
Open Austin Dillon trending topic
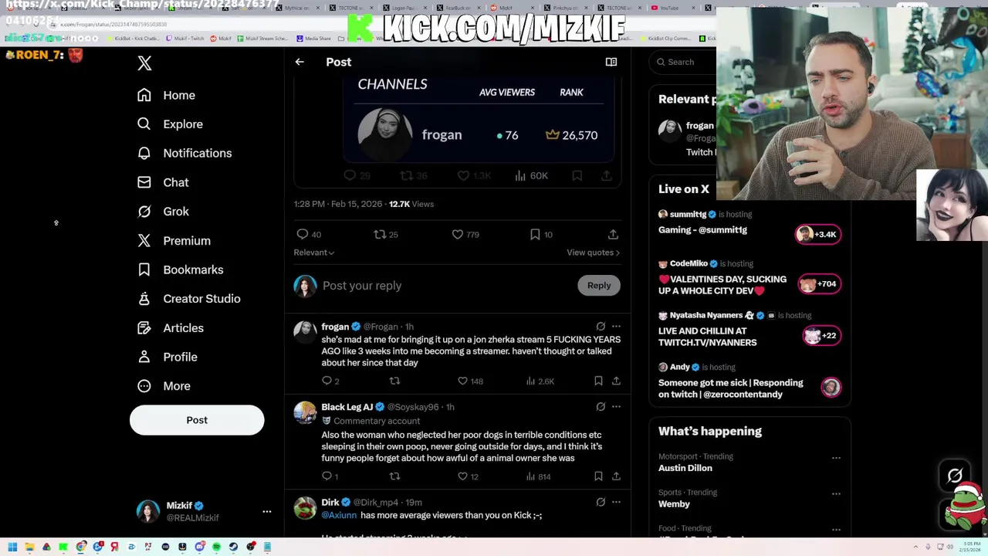[685, 468]
